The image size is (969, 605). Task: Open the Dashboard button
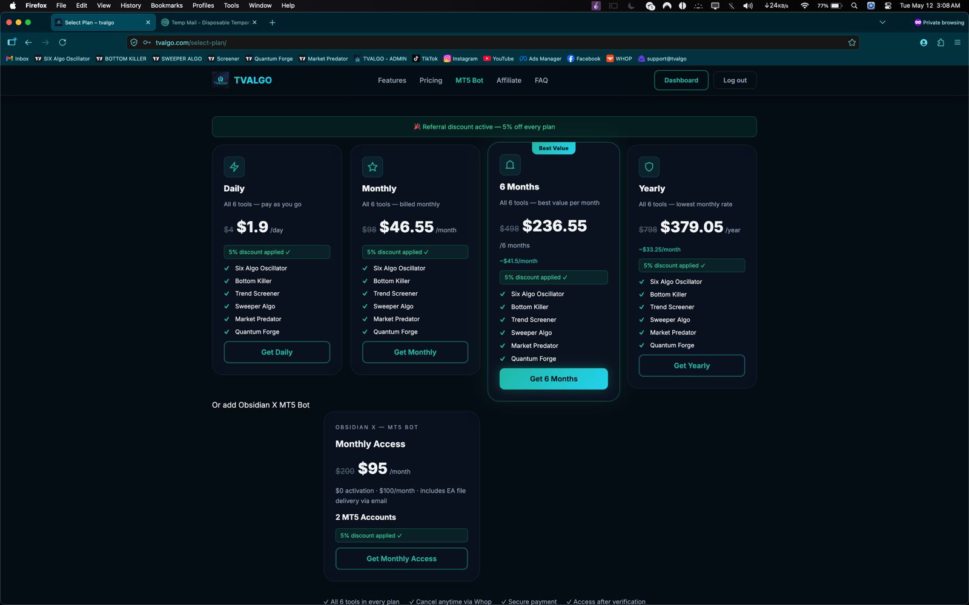coord(681,80)
